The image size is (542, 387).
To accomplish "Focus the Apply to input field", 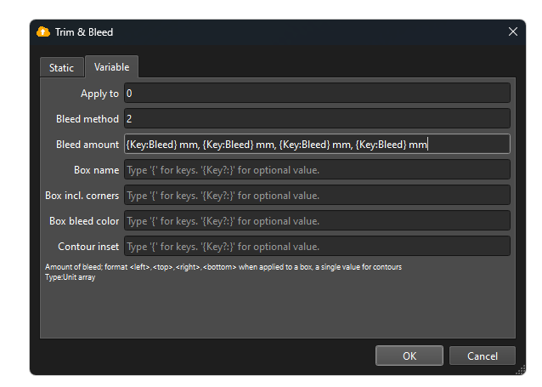I will coord(317,93).
